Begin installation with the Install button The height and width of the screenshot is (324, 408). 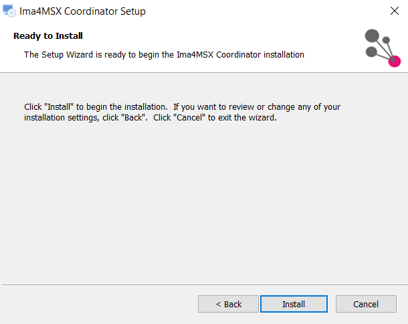tap(294, 304)
